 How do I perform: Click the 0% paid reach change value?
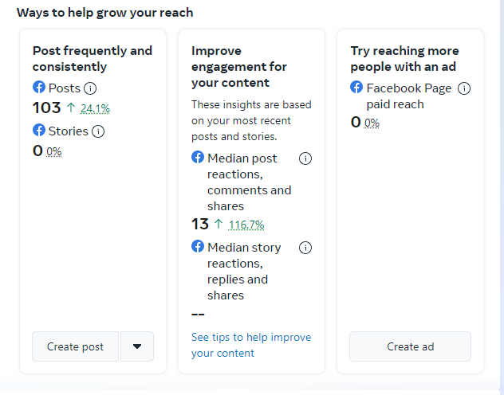372,123
